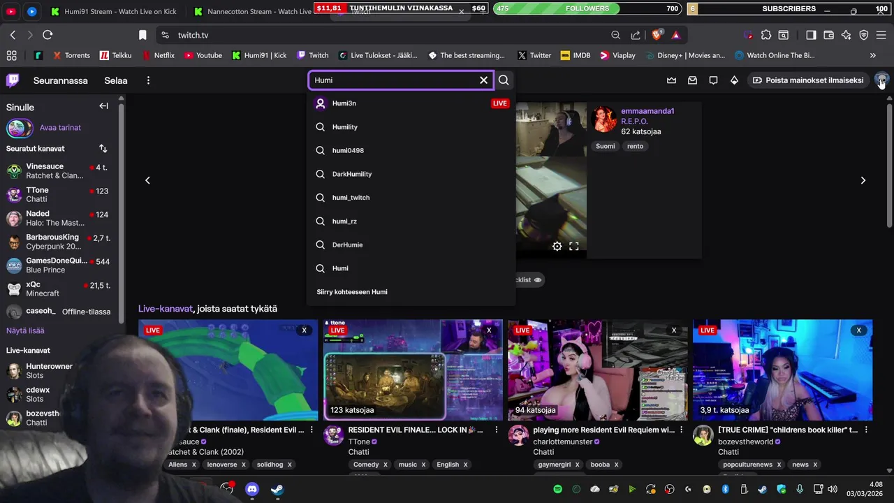This screenshot has height=503, width=894.
Task: Dismiss bozevstheworld stream recommendation X
Action: (859, 330)
